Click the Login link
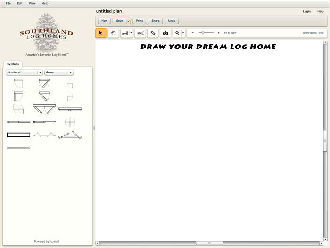330x248 pixels. coord(306,11)
